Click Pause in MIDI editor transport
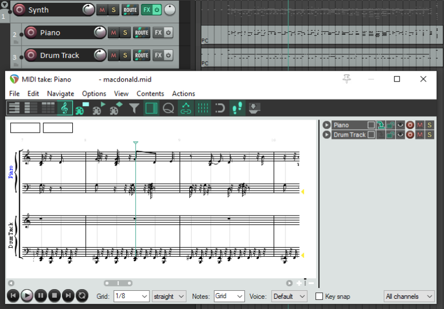Viewport: 444px width, 309px height. coord(41,296)
